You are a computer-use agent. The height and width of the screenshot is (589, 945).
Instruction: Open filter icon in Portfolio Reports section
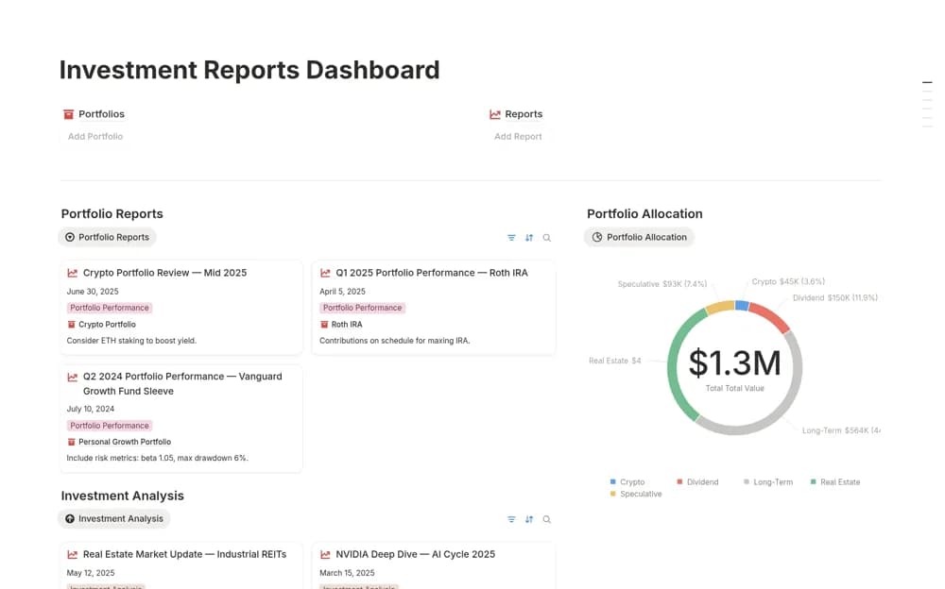[x=511, y=238]
